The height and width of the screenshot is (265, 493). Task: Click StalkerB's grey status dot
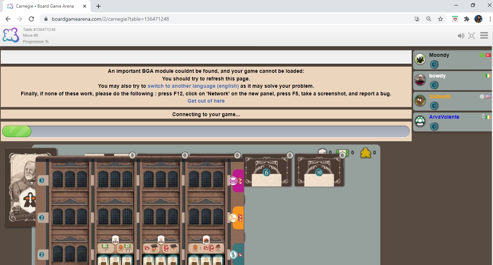tap(482, 96)
